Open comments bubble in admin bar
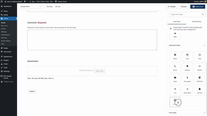The height and width of the screenshot is (116, 207). [26, 2]
